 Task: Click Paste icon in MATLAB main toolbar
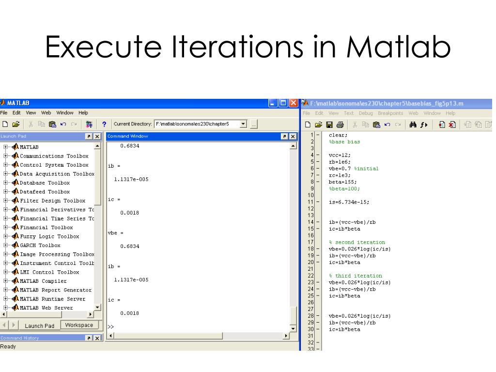pos(52,124)
